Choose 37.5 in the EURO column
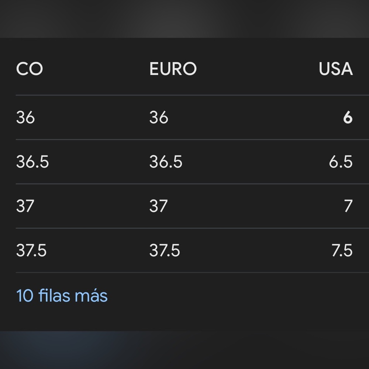 [x=165, y=251]
